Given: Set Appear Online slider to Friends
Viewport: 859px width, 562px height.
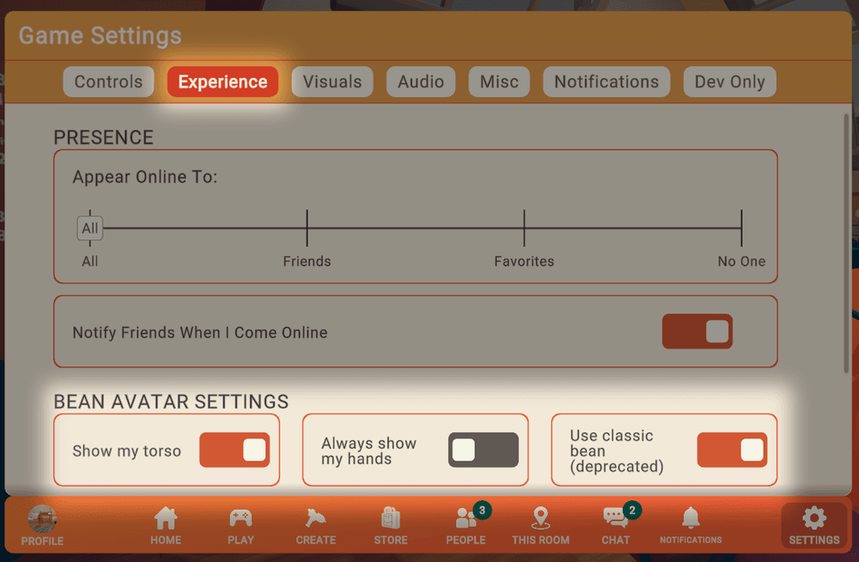Looking at the screenshot, I should [307, 228].
